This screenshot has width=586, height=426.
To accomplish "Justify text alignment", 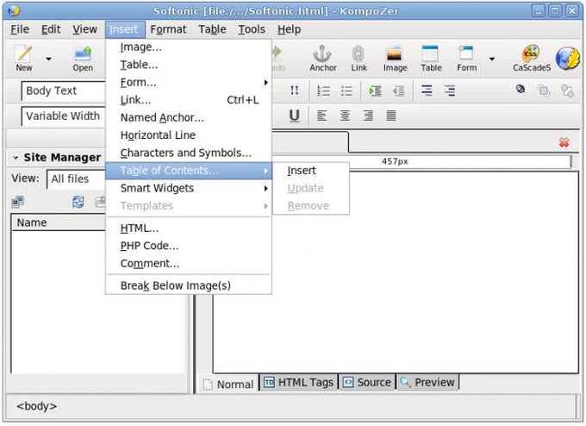I will [x=391, y=116].
